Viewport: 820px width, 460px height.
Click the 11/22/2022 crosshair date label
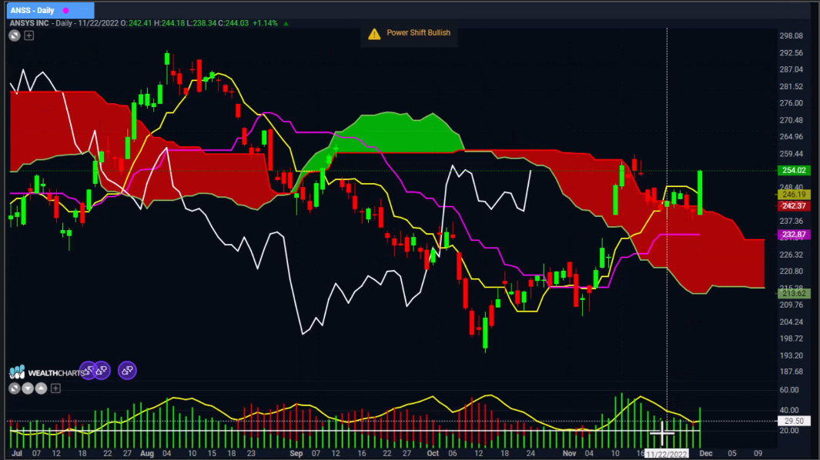(x=667, y=454)
